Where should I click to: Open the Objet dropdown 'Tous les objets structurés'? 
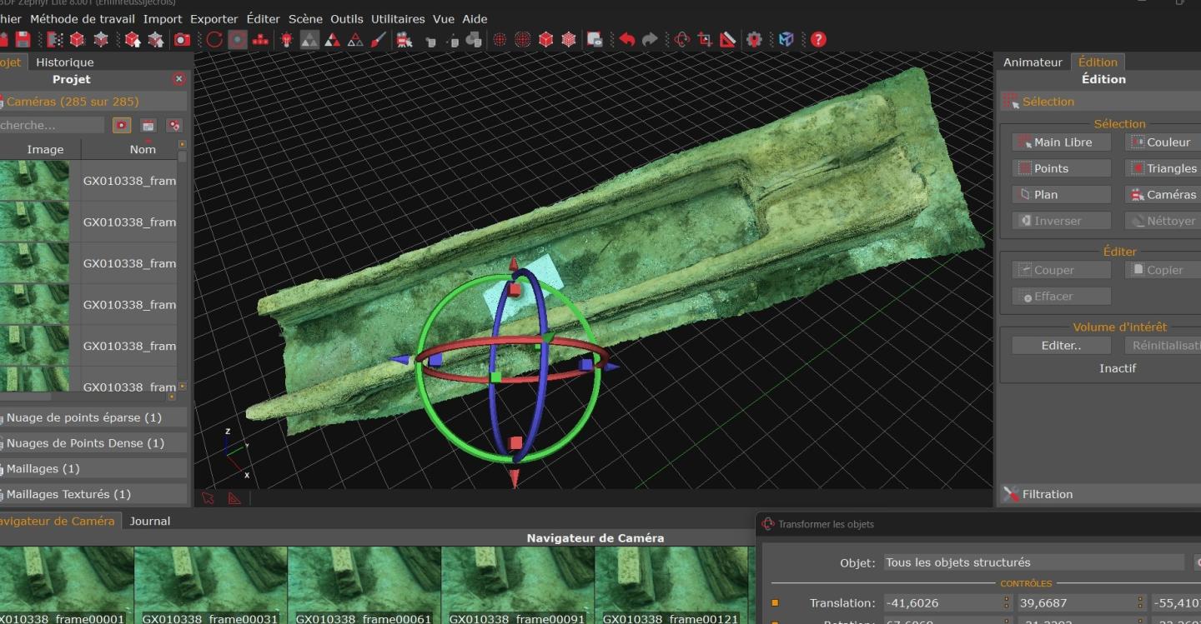point(1034,562)
